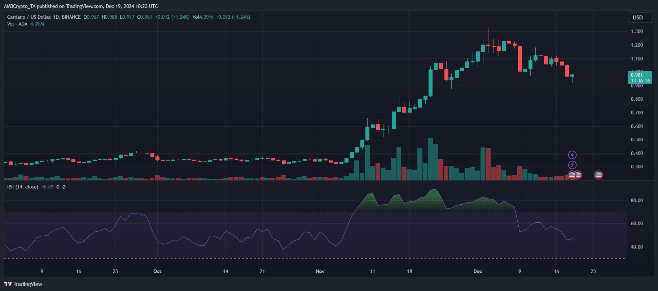Click the 0.500 price axis label
Viewport: 658px width, 291px height.
[637, 140]
